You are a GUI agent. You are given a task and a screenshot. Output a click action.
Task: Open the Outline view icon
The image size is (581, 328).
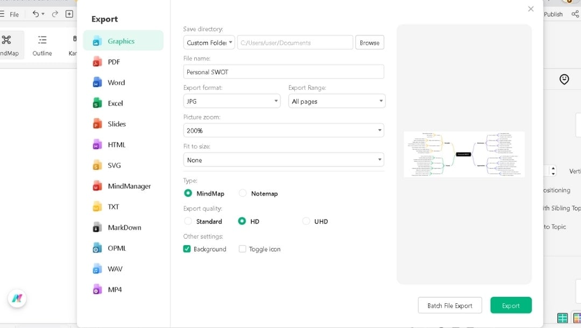42,40
